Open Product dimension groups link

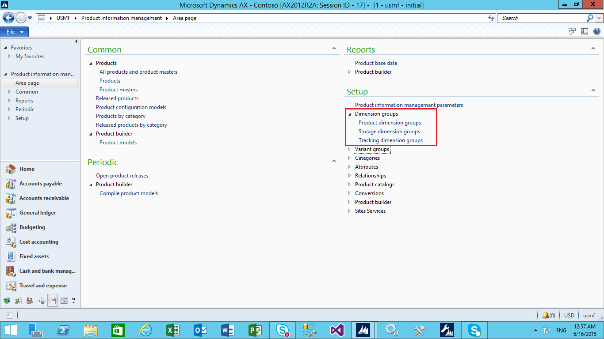pyautogui.click(x=390, y=123)
